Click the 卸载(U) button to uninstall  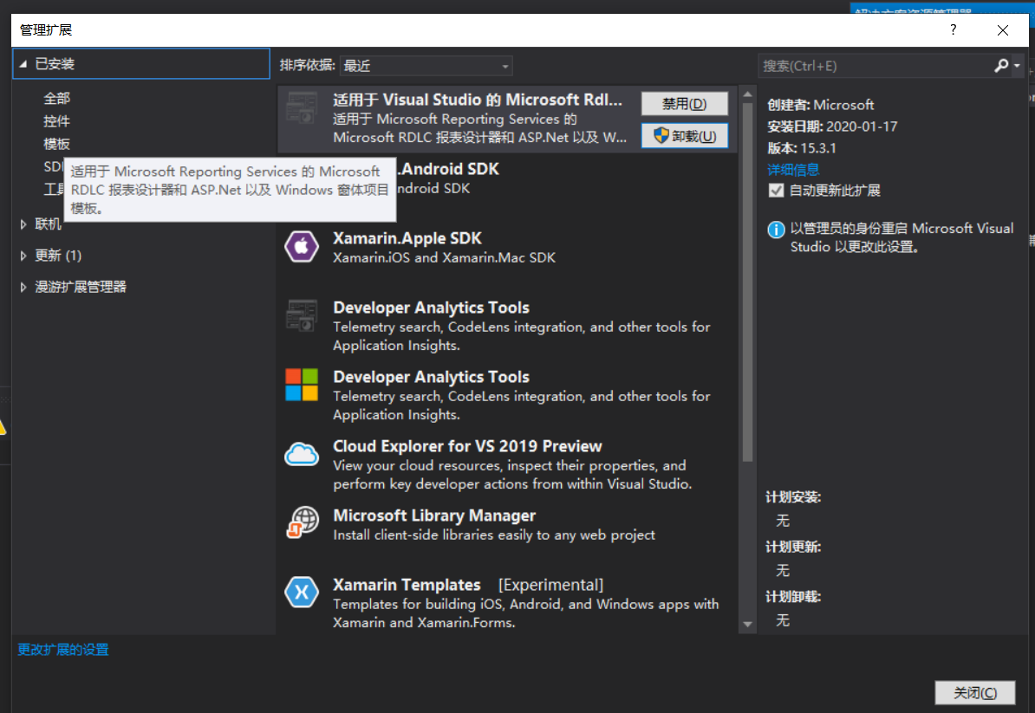point(684,135)
